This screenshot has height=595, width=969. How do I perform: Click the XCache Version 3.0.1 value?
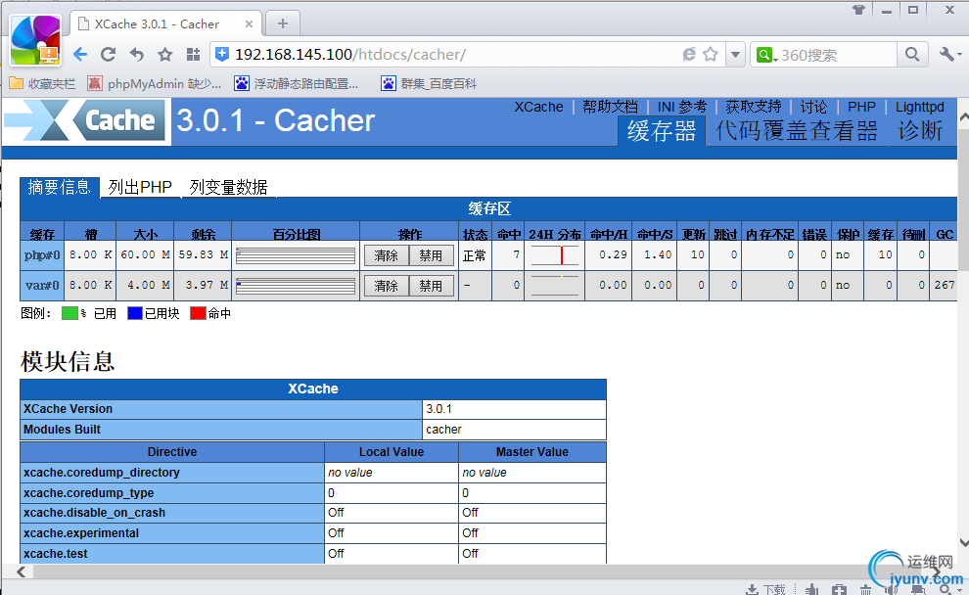pyautogui.click(x=514, y=409)
